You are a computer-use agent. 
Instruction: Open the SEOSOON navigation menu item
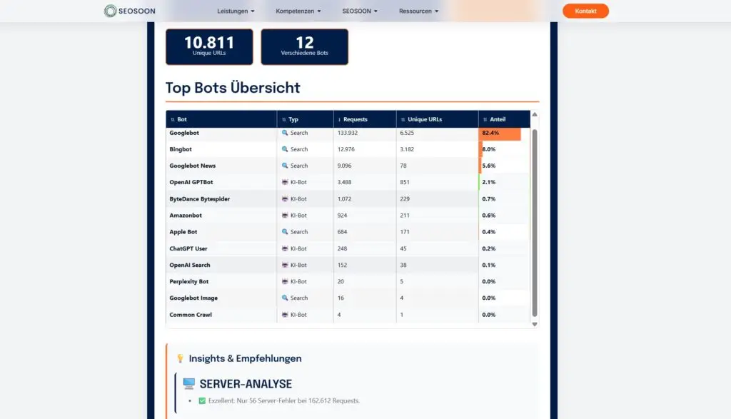(359, 11)
